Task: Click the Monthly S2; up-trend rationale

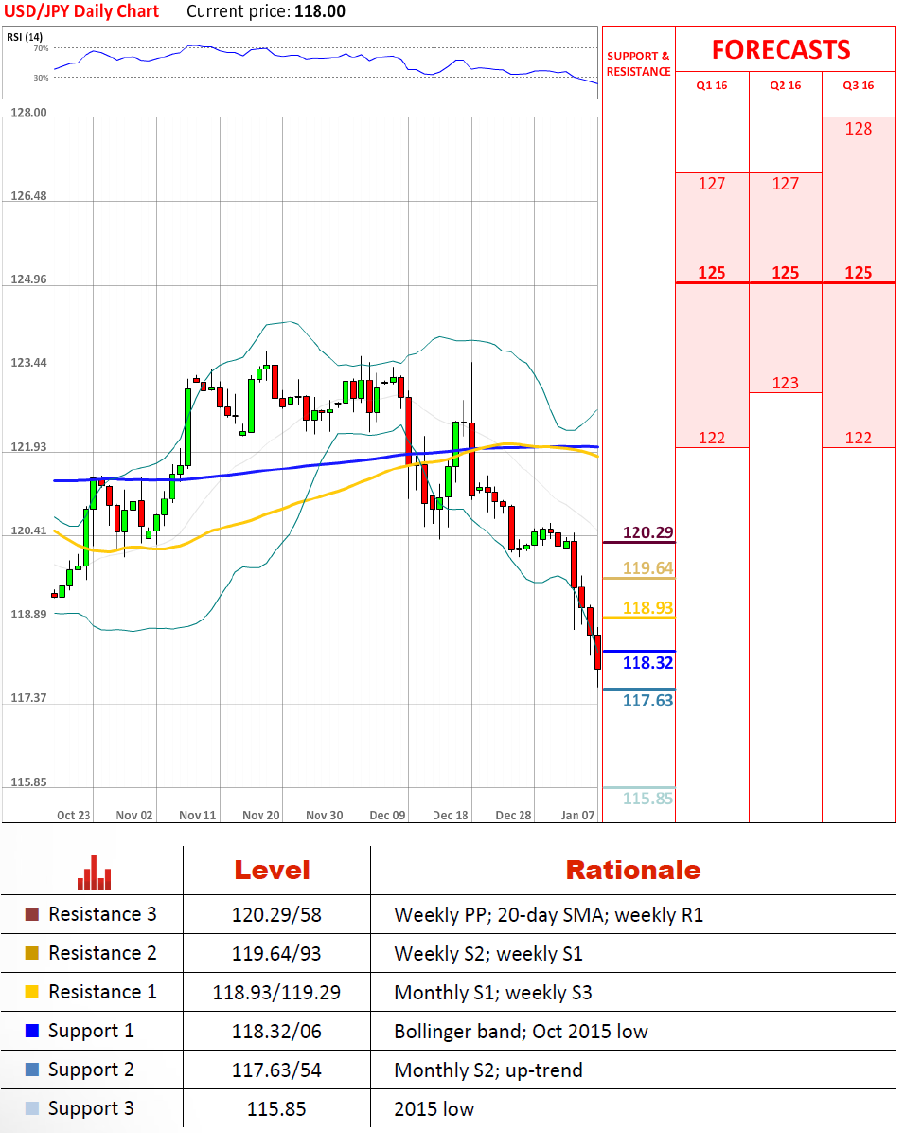Action: click(x=488, y=1070)
